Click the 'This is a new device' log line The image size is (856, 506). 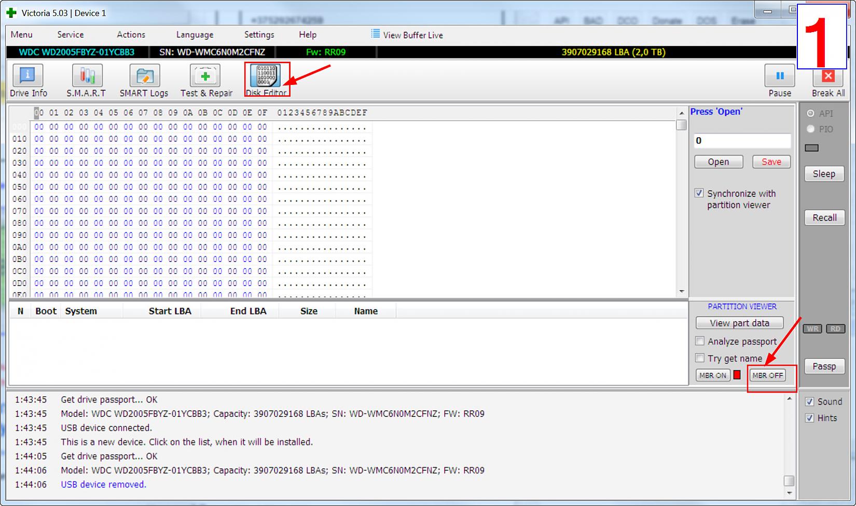pyautogui.click(x=187, y=442)
